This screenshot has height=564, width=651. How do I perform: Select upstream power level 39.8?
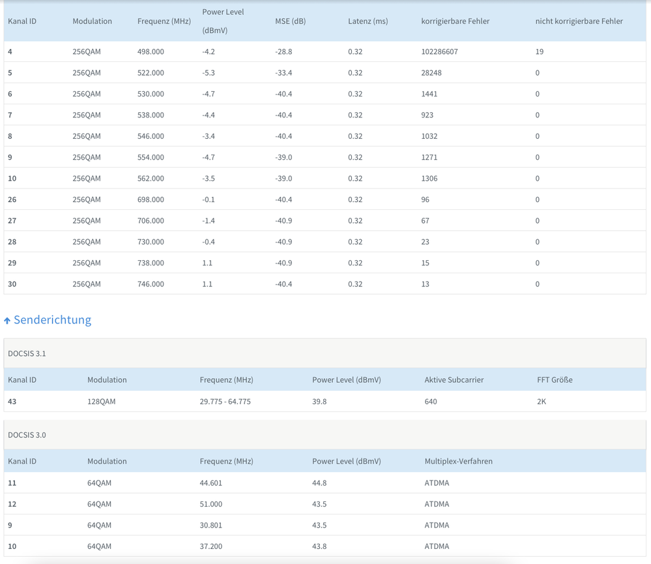pyautogui.click(x=319, y=402)
